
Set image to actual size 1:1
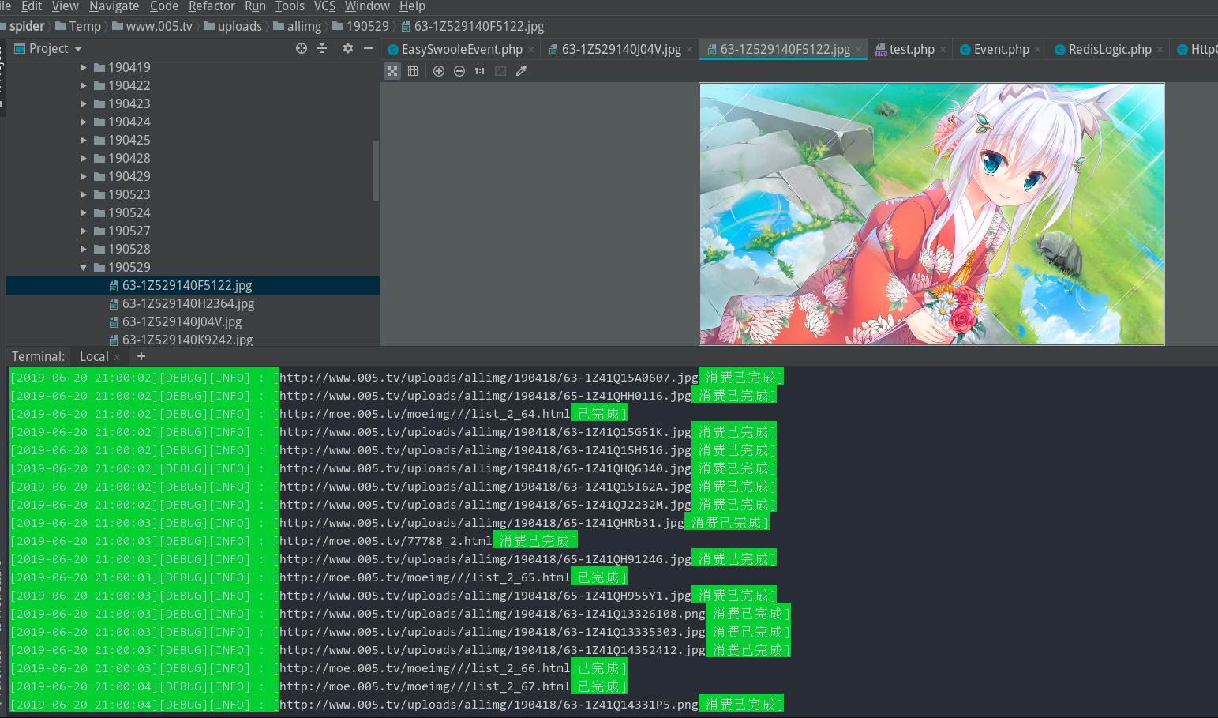pyautogui.click(x=480, y=71)
